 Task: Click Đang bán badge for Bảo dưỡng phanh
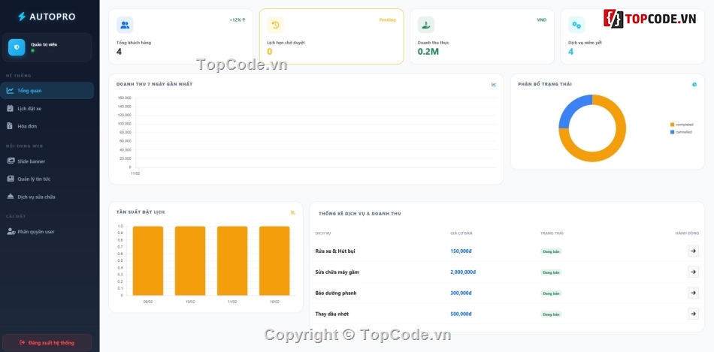click(551, 293)
